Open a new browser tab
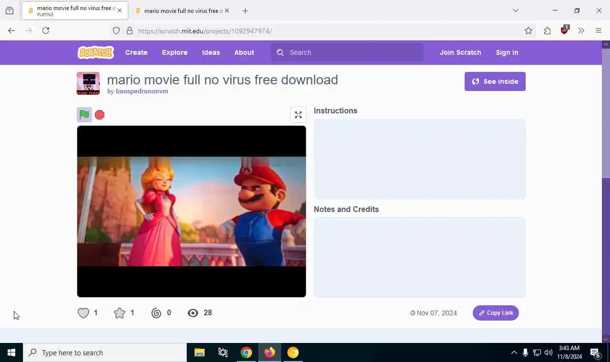The height and width of the screenshot is (362, 610). pyautogui.click(x=245, y=10)
